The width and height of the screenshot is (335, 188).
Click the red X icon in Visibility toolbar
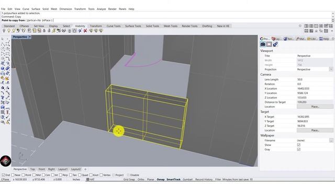(85, 31)
